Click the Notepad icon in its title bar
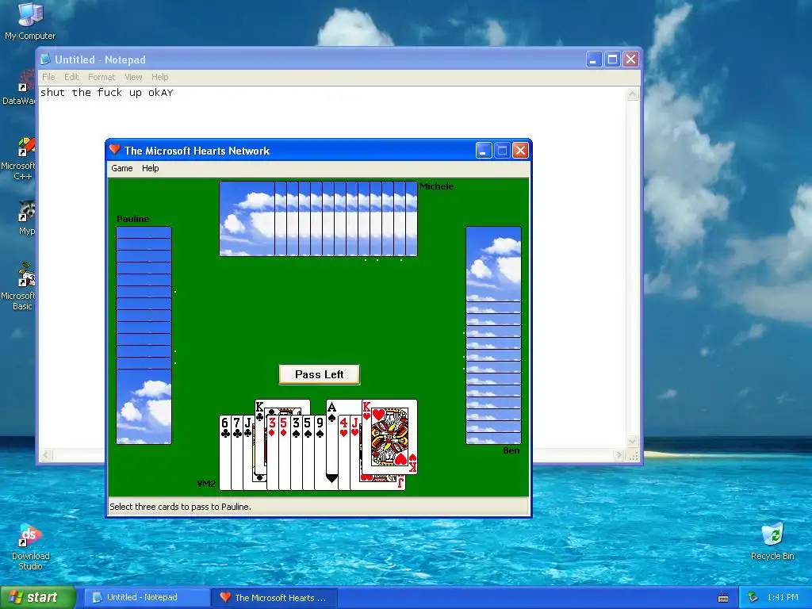 [45, 59]
